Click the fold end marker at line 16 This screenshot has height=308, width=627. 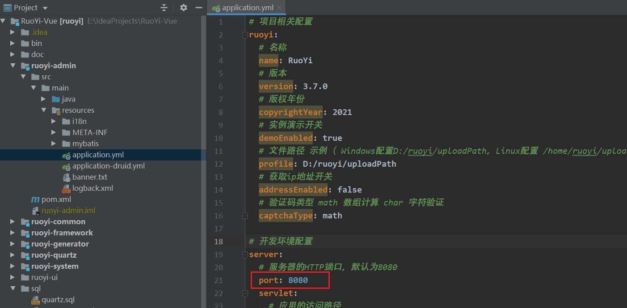coord(245,216)
